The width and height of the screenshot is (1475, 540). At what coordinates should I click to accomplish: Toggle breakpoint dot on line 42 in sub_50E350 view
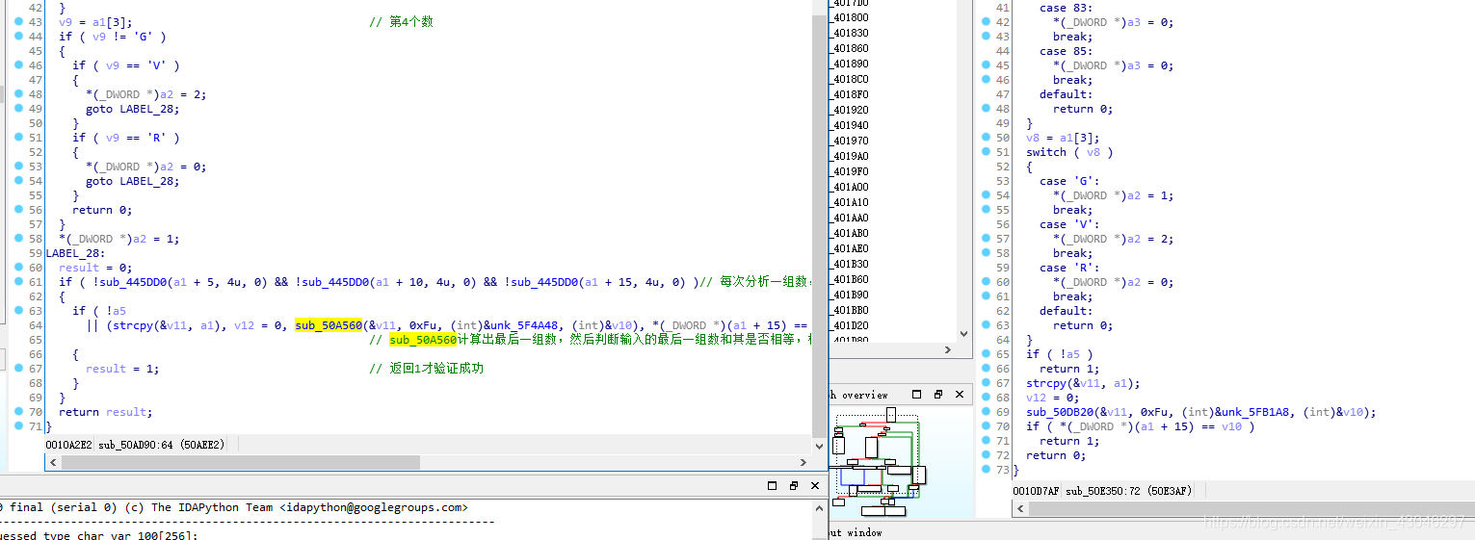click(x=986, y=21)
